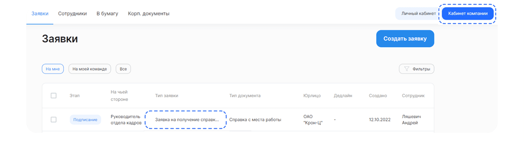This screenshot has width=524, height=142.
Task: Click the funnel icon in Фильтры button
Action: click(406, 69)
